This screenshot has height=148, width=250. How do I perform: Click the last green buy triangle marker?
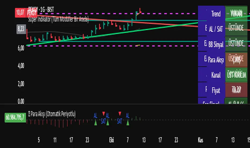128,123
